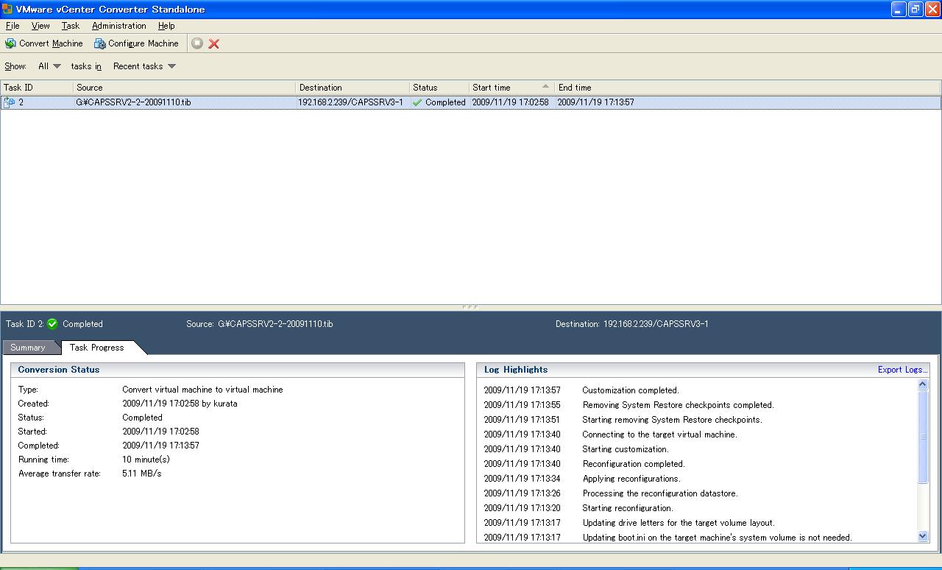
Task: Click the 'Starting reconfiguration.' log entry
Action: tap(628, 508)
